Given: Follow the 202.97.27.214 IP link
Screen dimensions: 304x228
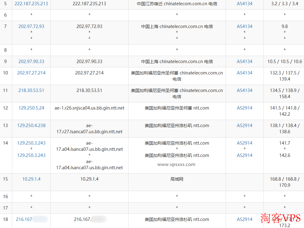Looking at the screenshot, I should tap(31, 73).
